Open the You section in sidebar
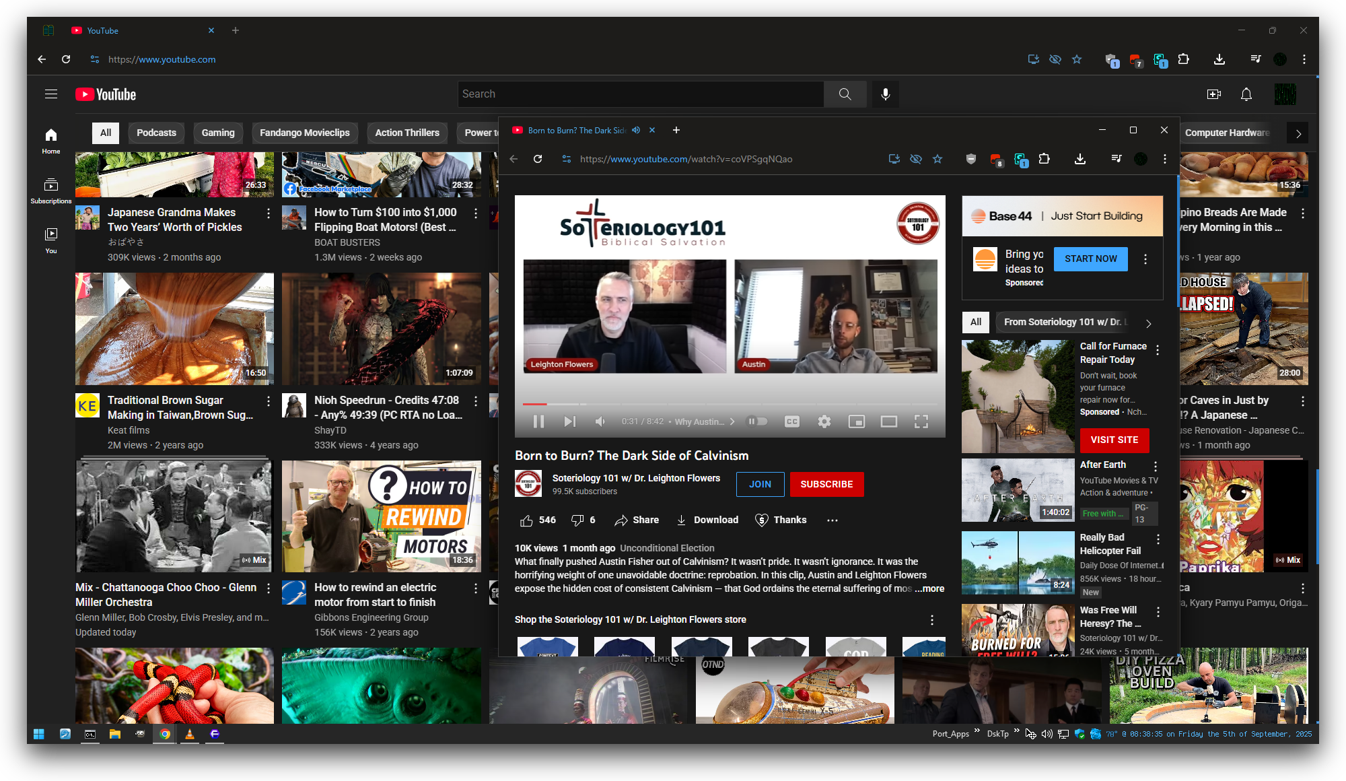This screenshot has height=781, width=1346. 51,240
